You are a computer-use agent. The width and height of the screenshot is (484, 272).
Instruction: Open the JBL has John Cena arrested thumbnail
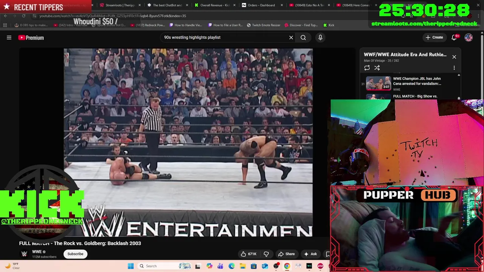[379, 83]
